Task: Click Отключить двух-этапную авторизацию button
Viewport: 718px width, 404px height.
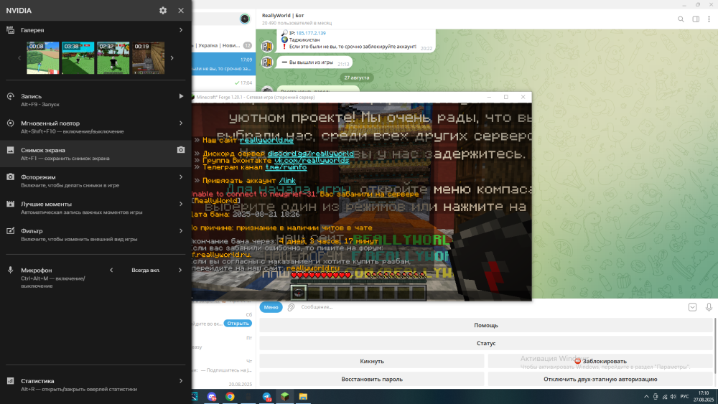Action: click(x=600, y=379)
